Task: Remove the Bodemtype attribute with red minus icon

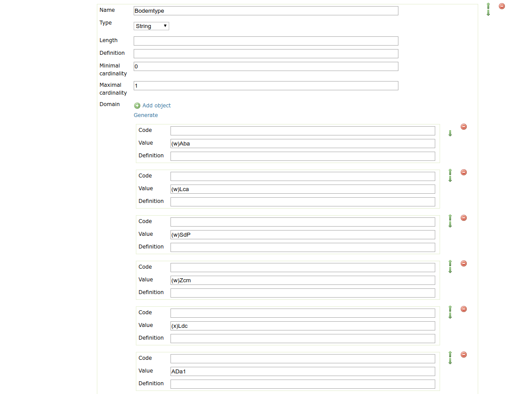Action: (502, 6)
